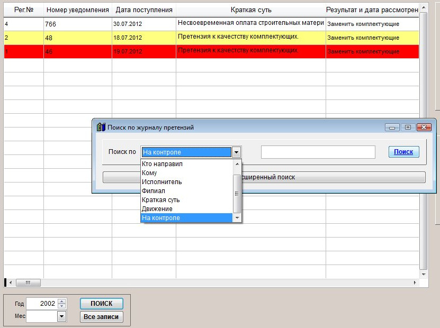
Task: Choose 'Филиал' from the list
Action: (x=186, y=190)
